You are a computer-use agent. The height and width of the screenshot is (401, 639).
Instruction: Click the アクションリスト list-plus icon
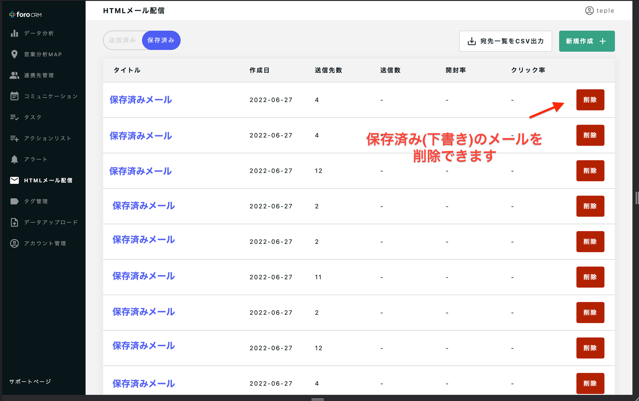(14, 138)
